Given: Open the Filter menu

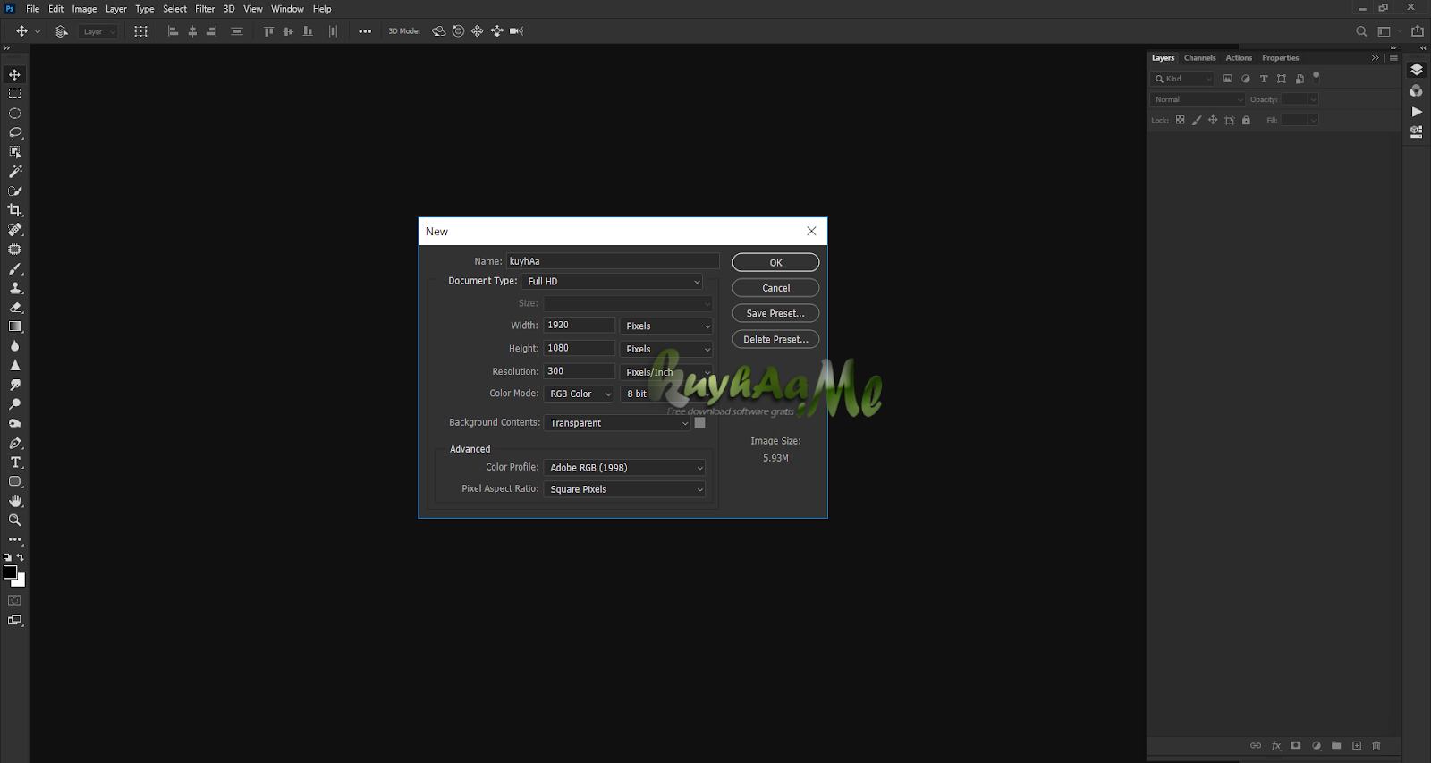Looking at the screenshot, I should coord(205,9).
